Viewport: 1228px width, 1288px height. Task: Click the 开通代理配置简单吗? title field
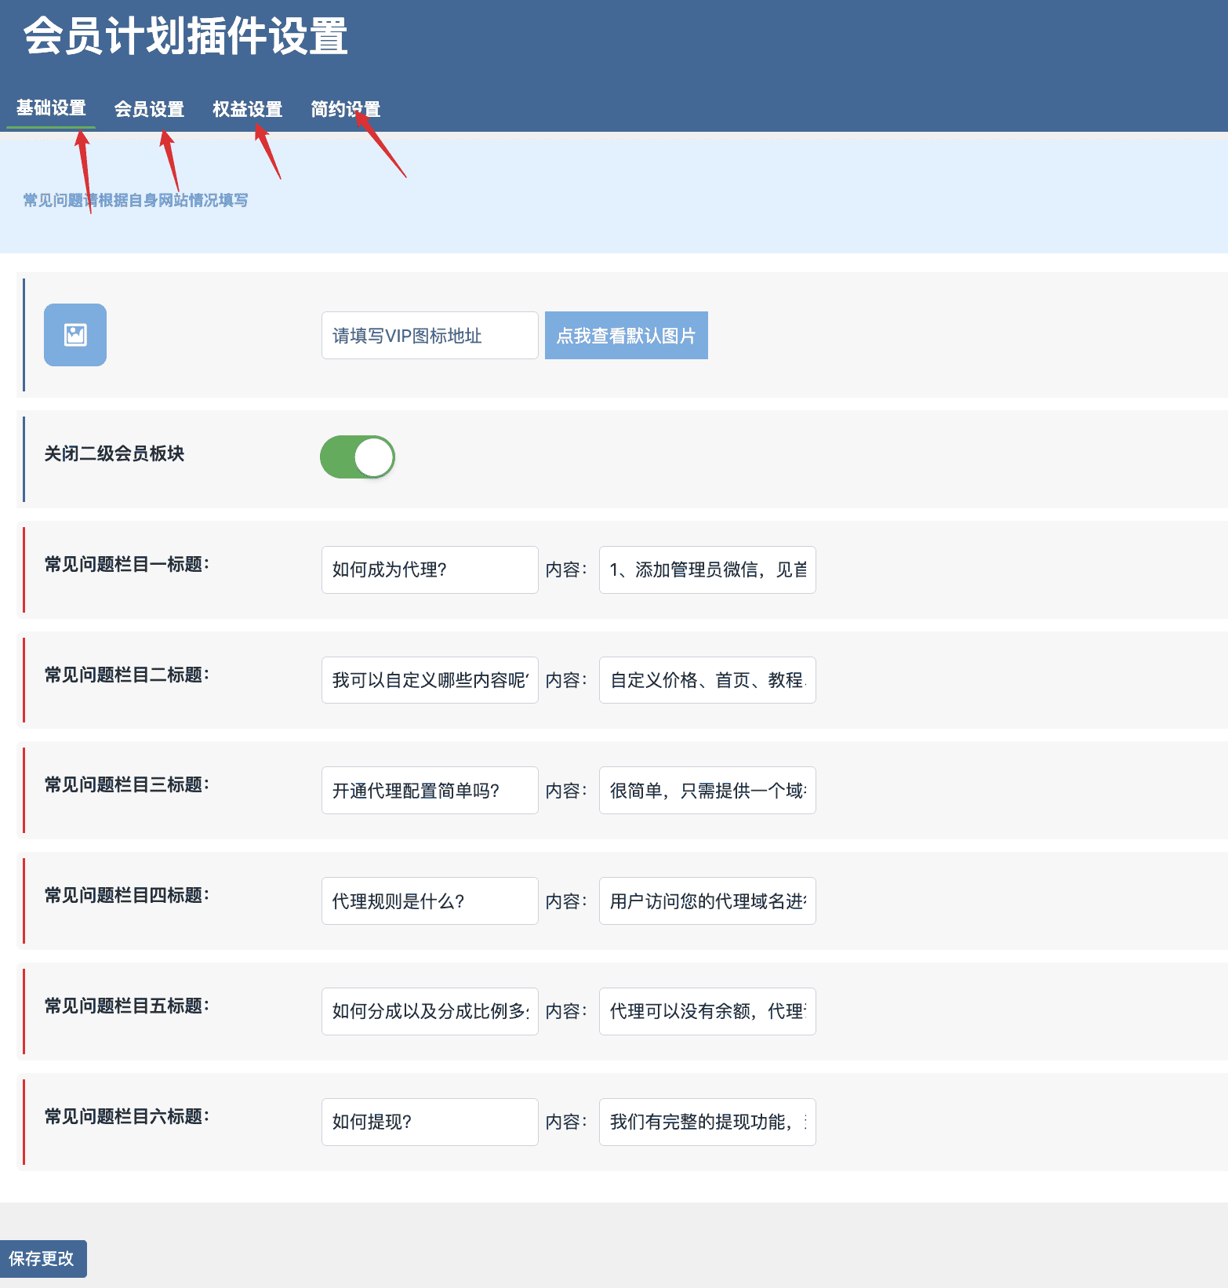click(x=430, y=791)
